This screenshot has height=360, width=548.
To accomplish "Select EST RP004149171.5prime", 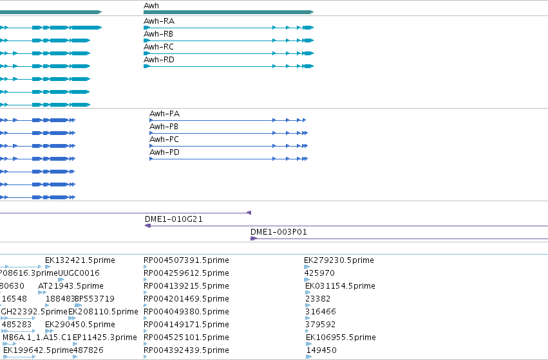I will 186,325.
